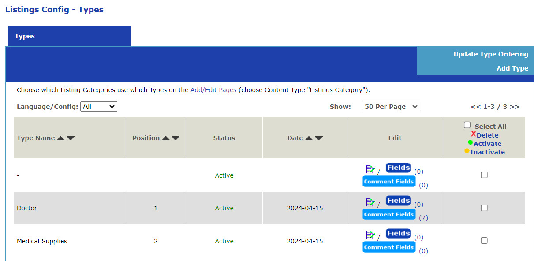Click the Inactivate action link
The width and height of the screenshot is (534, 261).
point(487,152)
